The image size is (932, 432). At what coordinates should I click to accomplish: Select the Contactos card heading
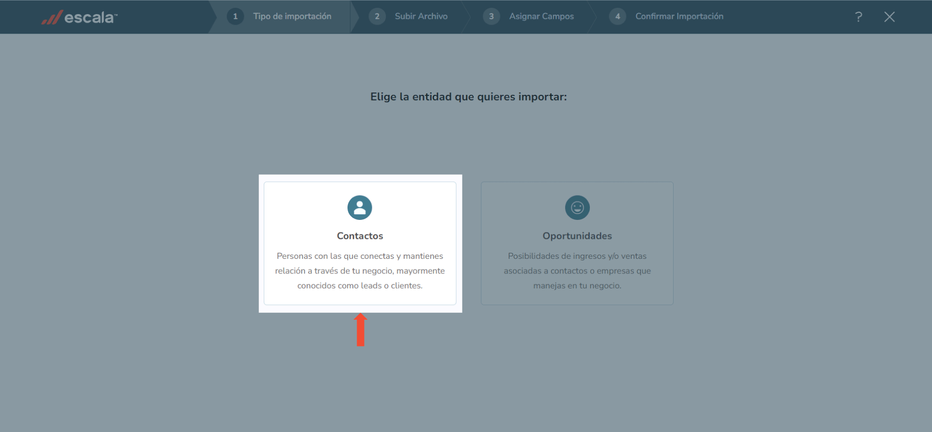pyautogui.click(x=360, y=236)
